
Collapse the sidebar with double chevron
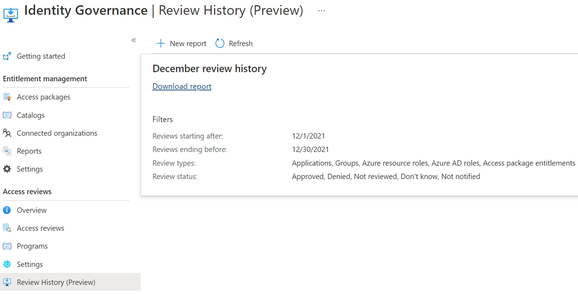coord(134,40)
